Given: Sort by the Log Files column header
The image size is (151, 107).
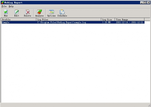Looking at the screenshot, I should [69, 19].
